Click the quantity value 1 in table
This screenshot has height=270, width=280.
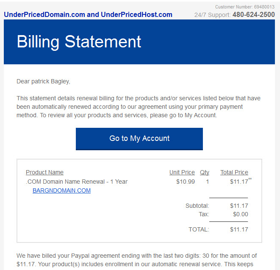point(207,182)
